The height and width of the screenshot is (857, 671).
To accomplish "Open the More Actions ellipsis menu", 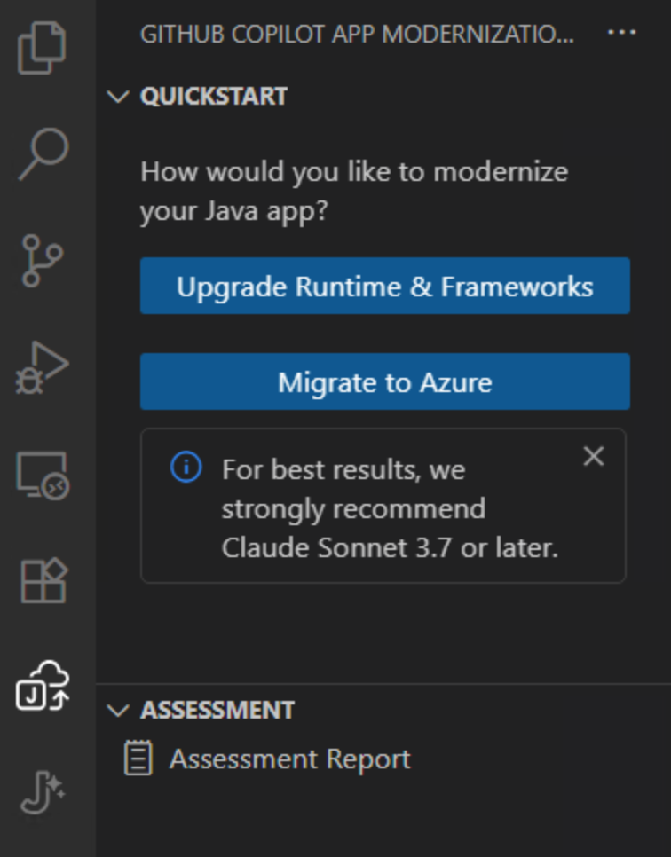I will [x=622, y=32].
